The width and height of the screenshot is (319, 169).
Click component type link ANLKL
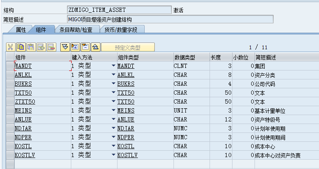[126, 75]
